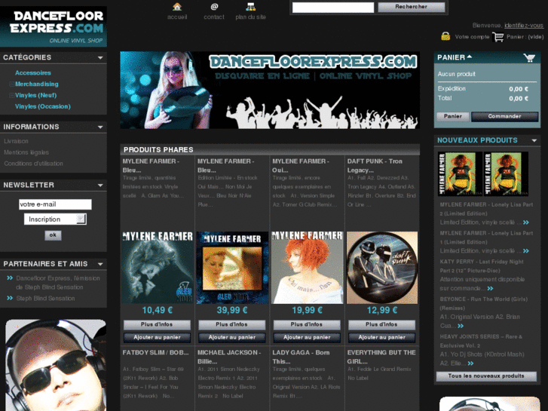This screenshot has width=548, height=411.
Task: Click the arrow after Lonely Lisa Part 1 description
Action: [x=526, y=251]
